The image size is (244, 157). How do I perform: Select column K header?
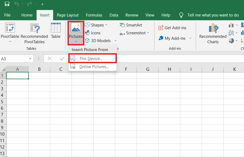pyautogui.click(x=234, y=69)
